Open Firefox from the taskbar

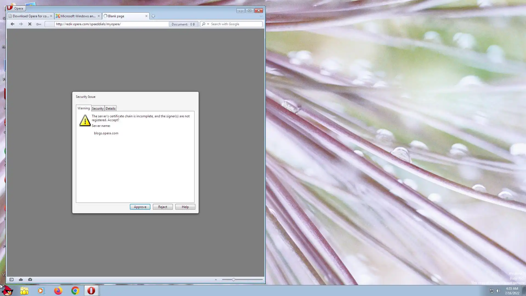58,291
